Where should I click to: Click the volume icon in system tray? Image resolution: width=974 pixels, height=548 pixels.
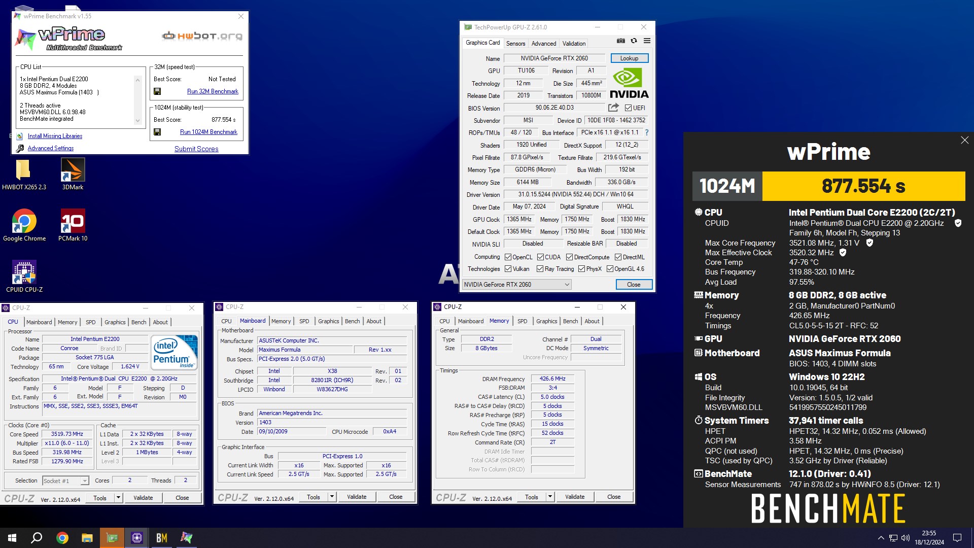[x=906, y=538]
